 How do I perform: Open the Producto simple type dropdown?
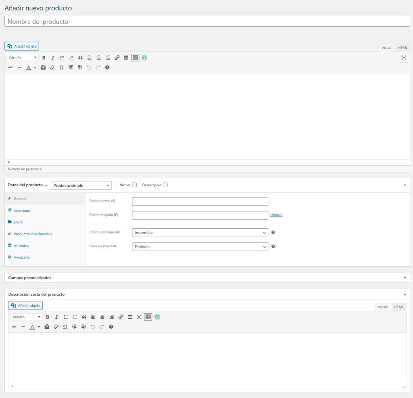tap(81, 185)
